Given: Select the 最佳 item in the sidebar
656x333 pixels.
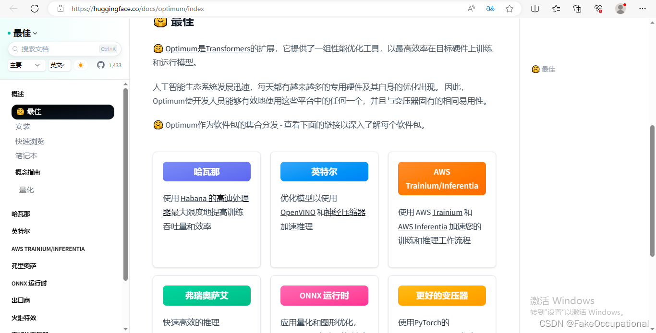Looking at the screenshot, I should (x=63, y=112).
